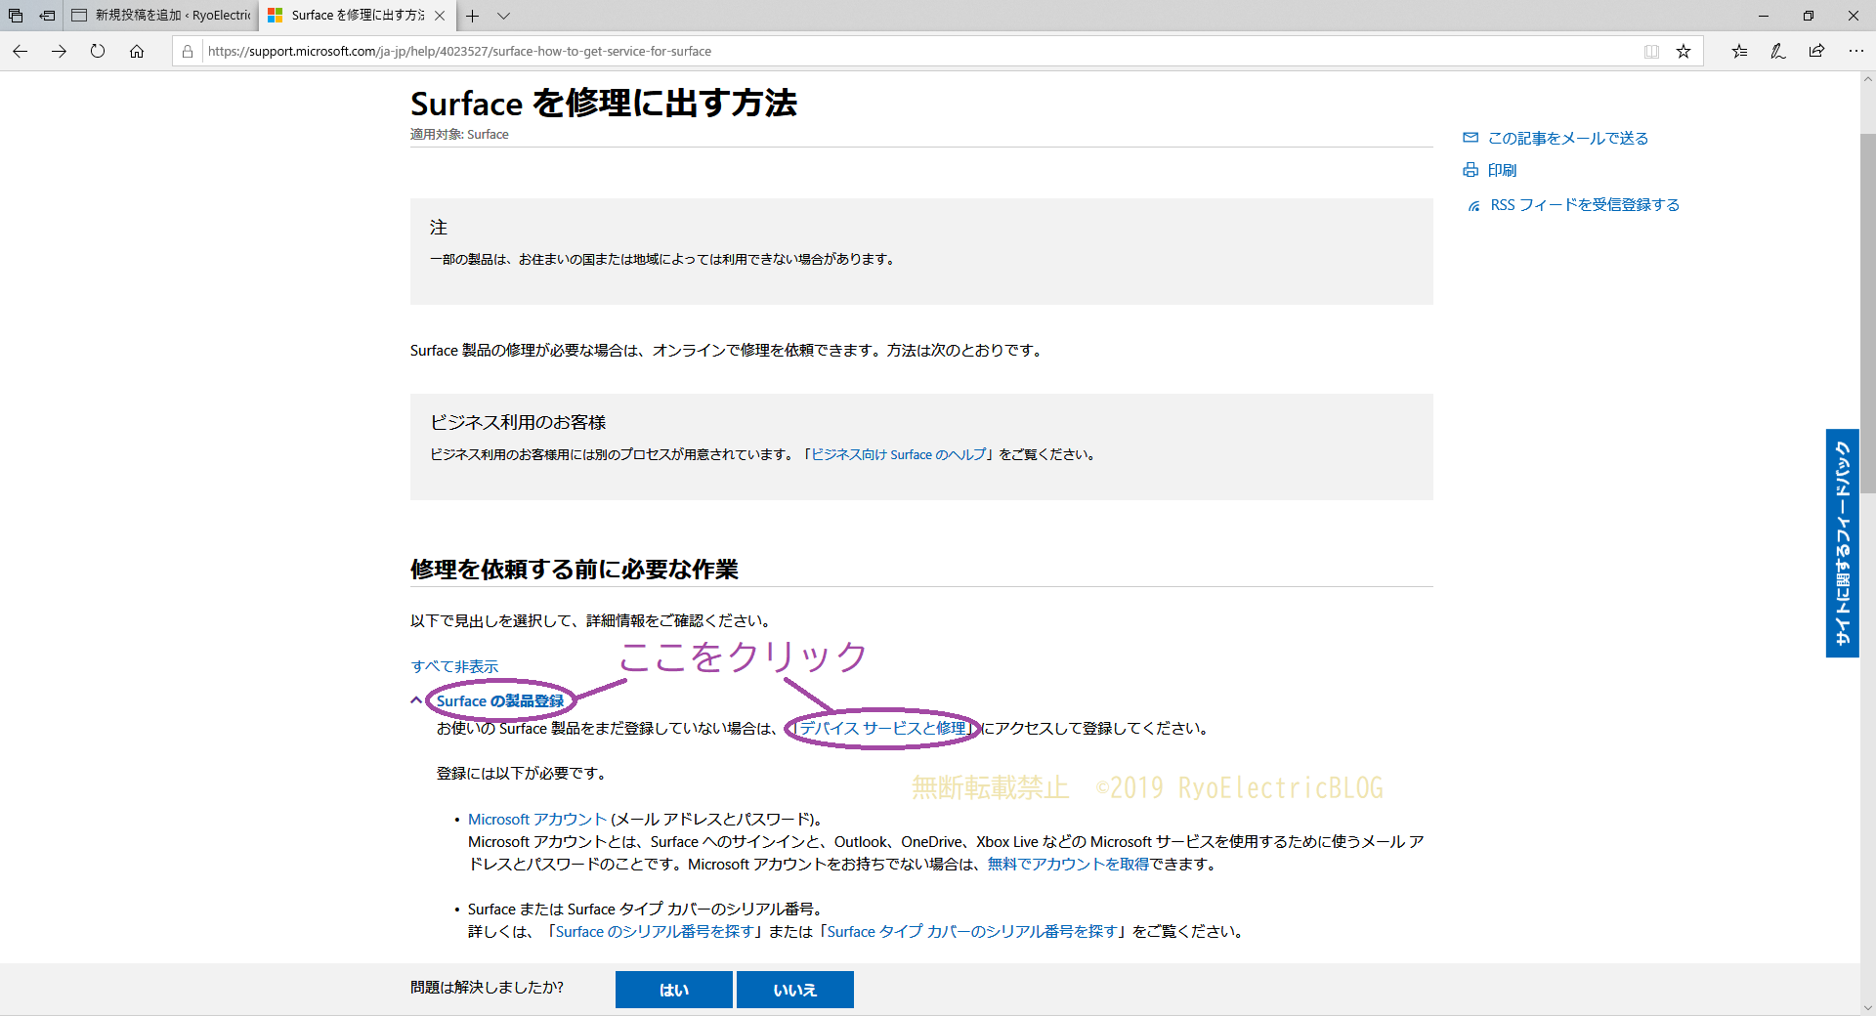
Task: Click the 適用対象: Surface text
Action: tap(459, 135)
